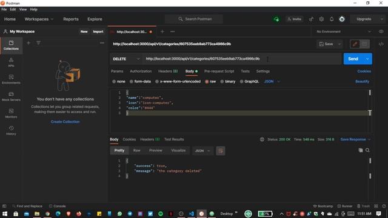Click the Create Collection link

pos(65,122)
